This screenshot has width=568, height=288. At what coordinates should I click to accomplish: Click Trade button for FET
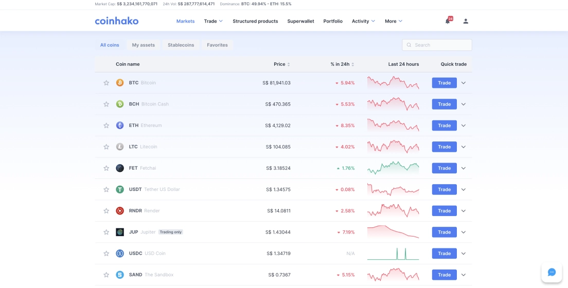pyautogui.click(x=444, y=169)
